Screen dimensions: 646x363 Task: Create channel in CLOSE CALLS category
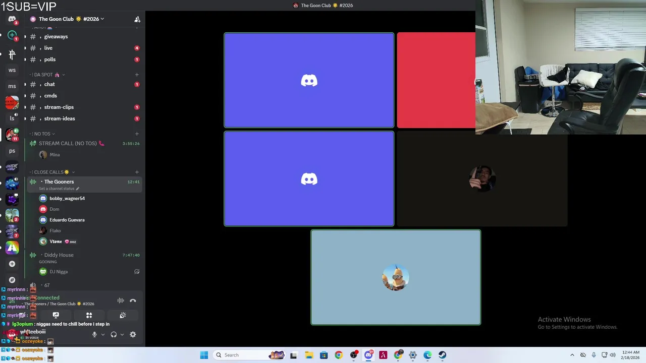[137, 172]
